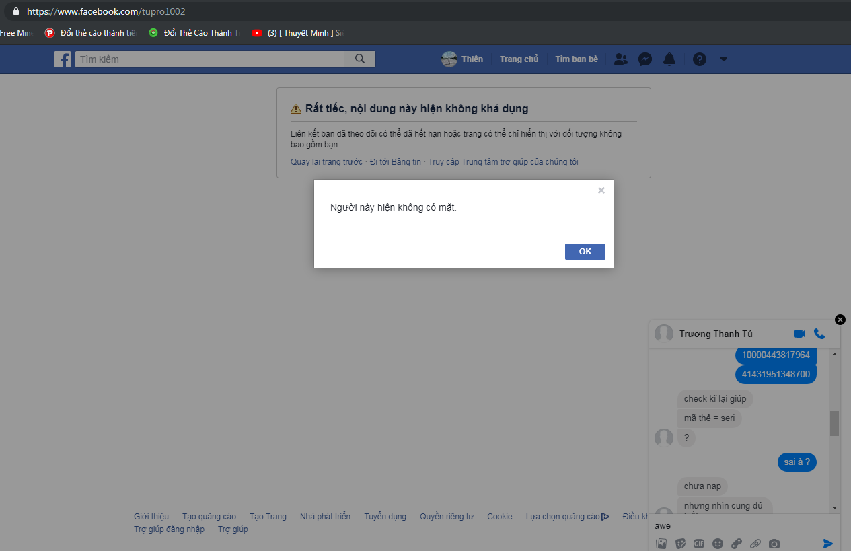Open Thiên's profile avatar
Image resolution: width=851 pixels, height=551 pixels.
click(x=449, y=59)
